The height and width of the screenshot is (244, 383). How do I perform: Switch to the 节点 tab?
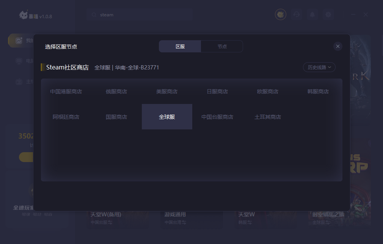[222, 46]
